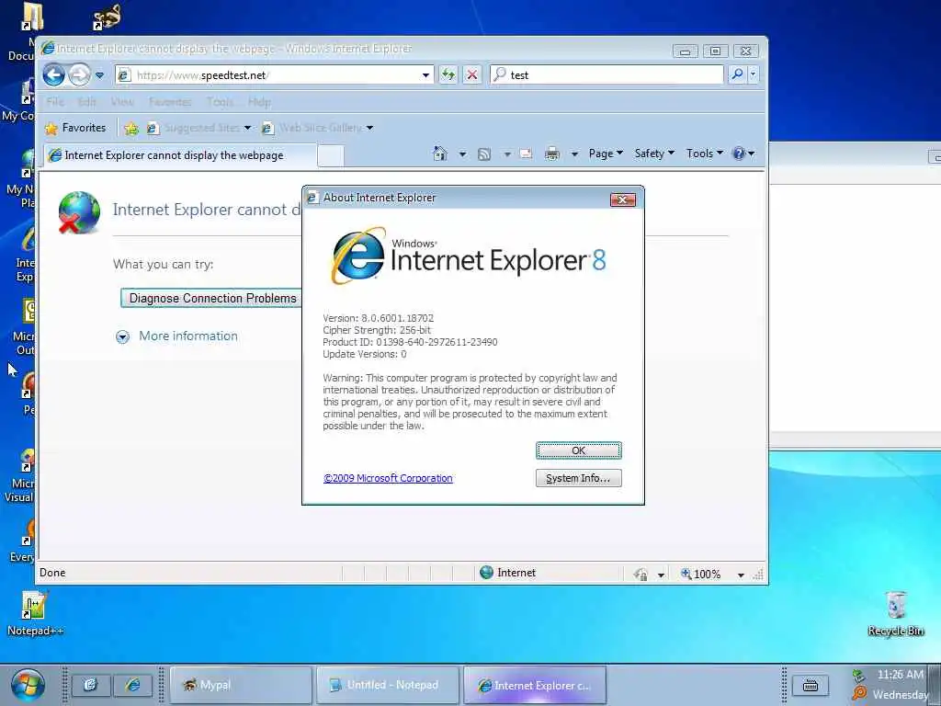Screen dimensions: 941x706
Task: Click the taskbar clock showing 11:26 AM
Action: point(901,675)
